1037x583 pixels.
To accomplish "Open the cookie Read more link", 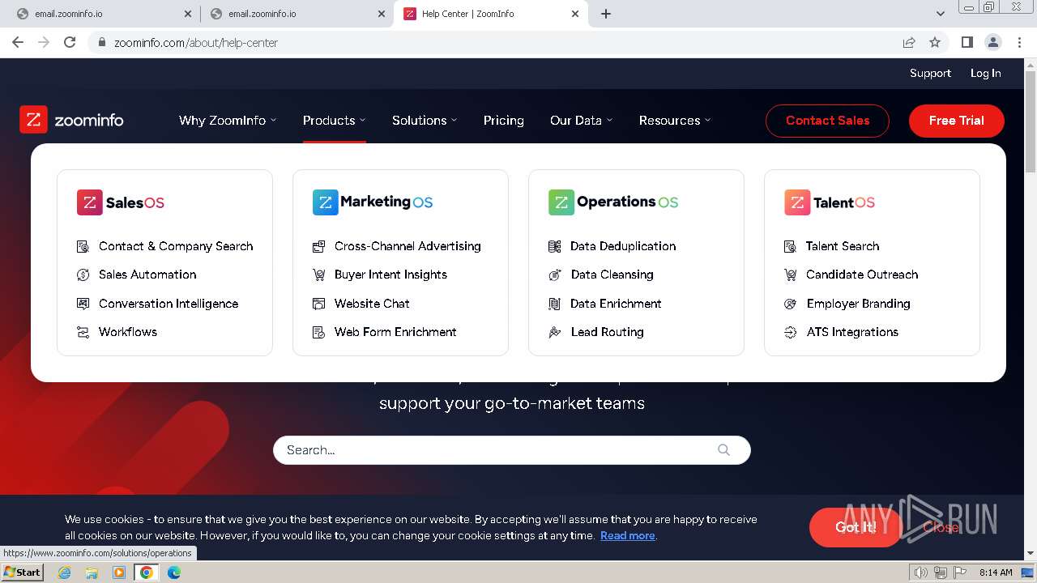I will [x=627, y=535].
